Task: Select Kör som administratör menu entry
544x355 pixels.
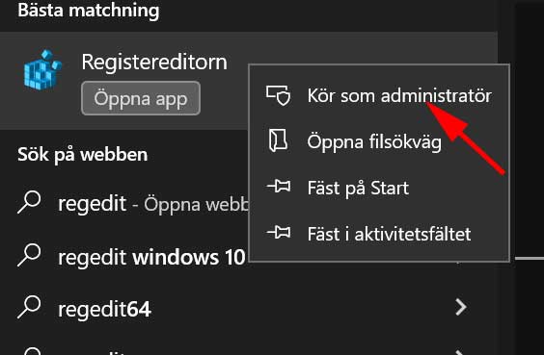Action: 380,95
